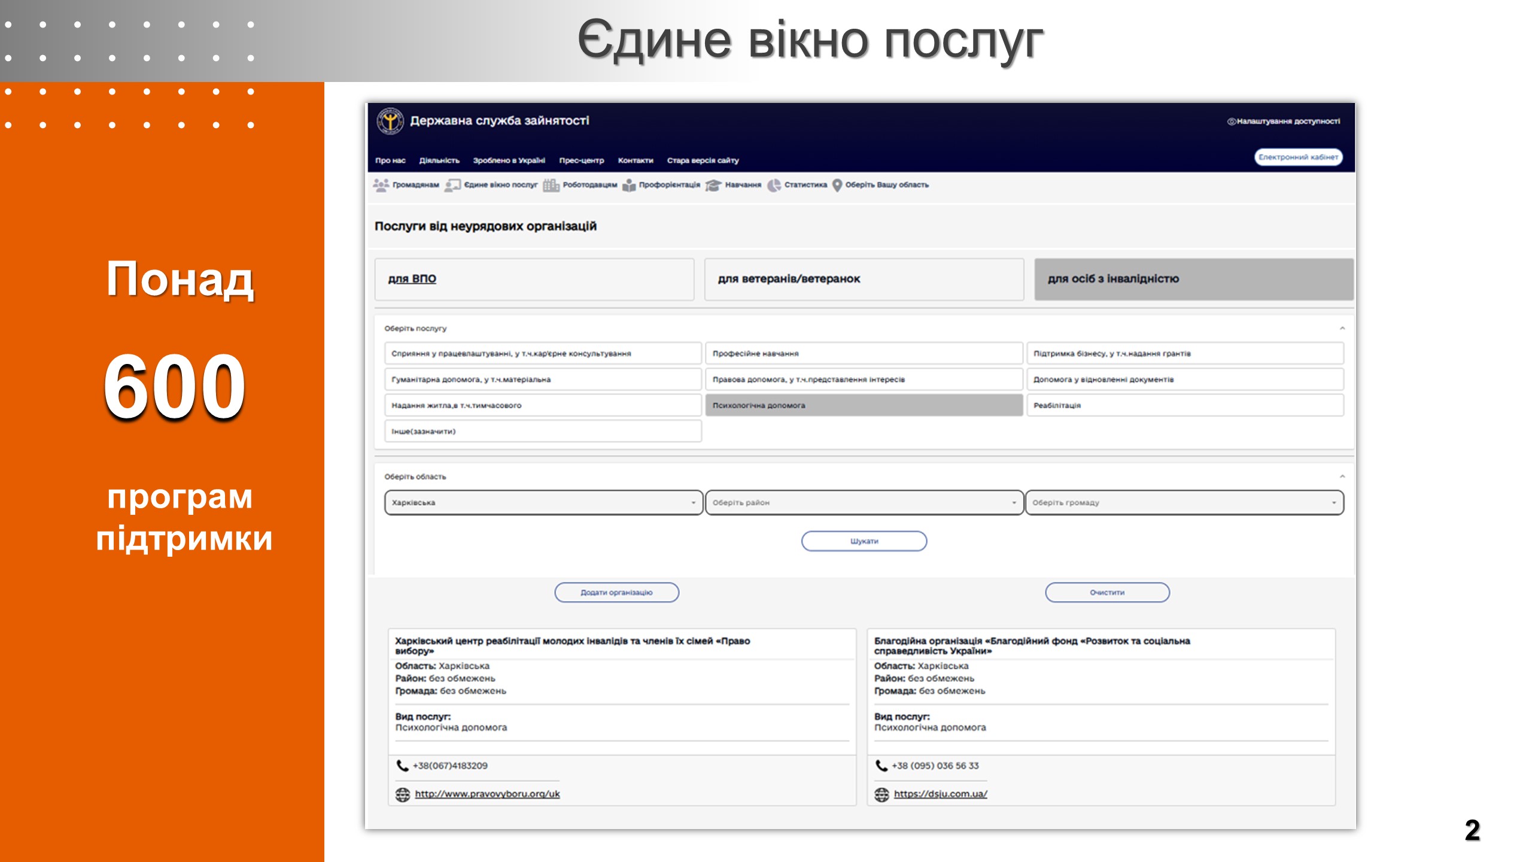The height and width of the screenshot is (862, 1532).
Task: Open the Оберіть громаду dropdown
Action: tap(1184, 502)
